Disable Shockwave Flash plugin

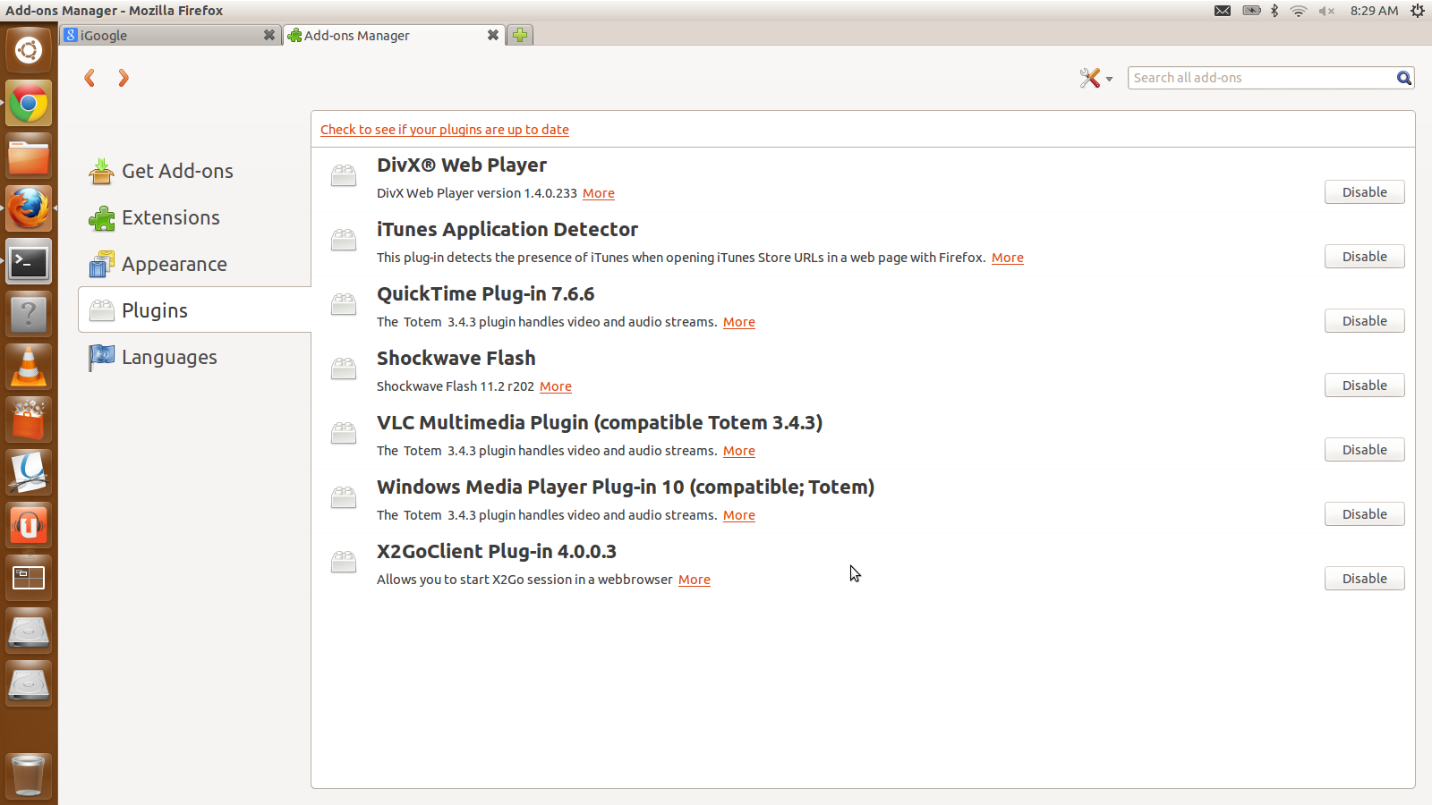click(x=1364, y=386)
